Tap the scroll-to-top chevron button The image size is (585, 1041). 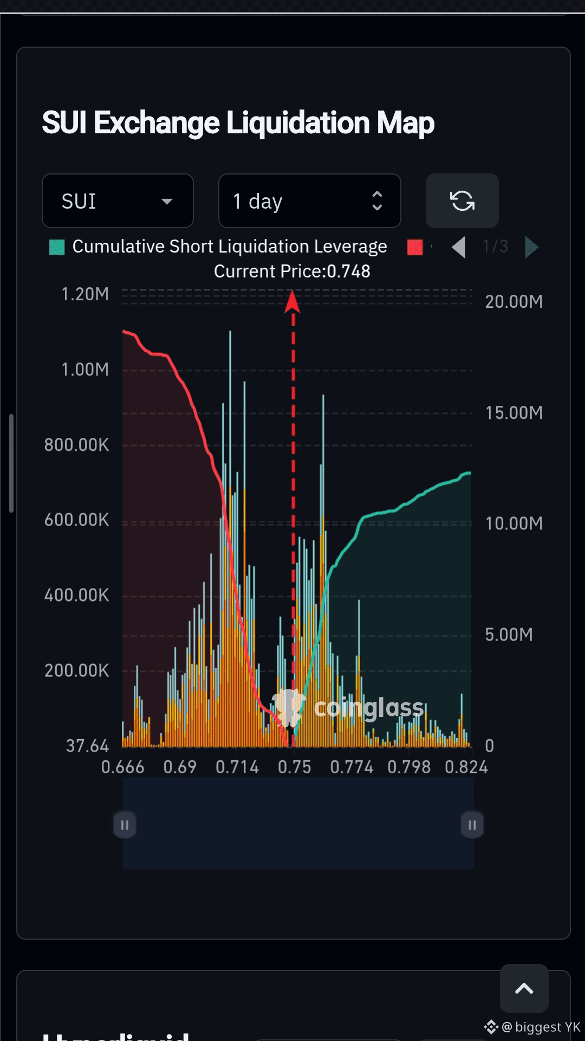pyautogui.click(x=524, y=988)
